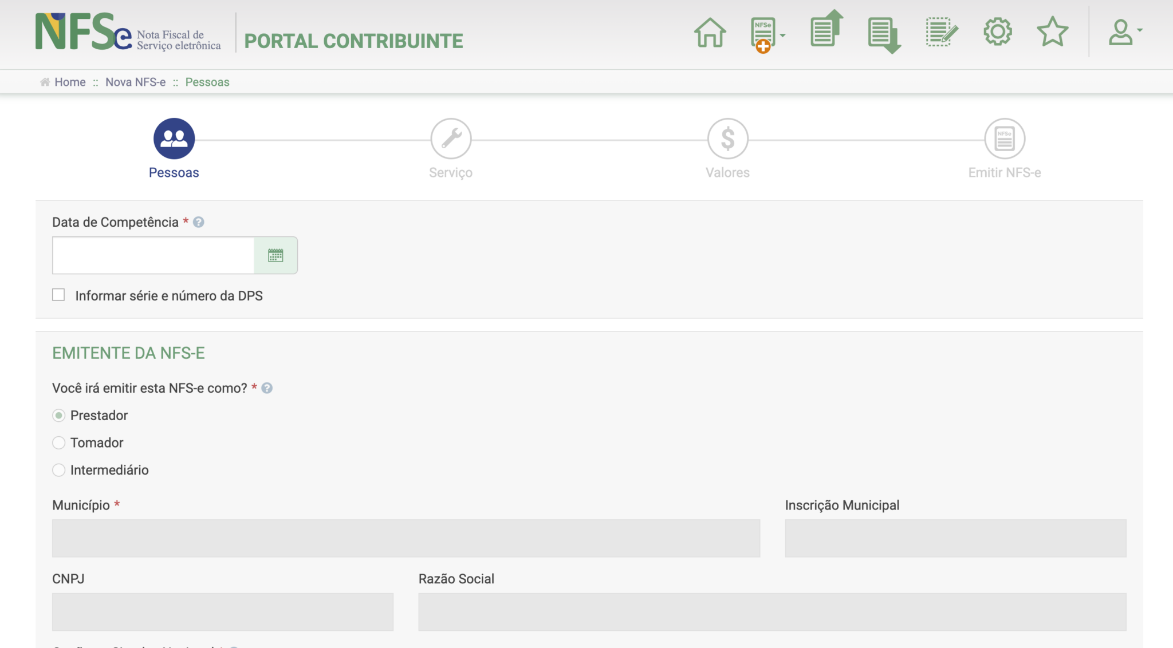
Task: Expand the user profile menu
Action: tap(1125, 32)
